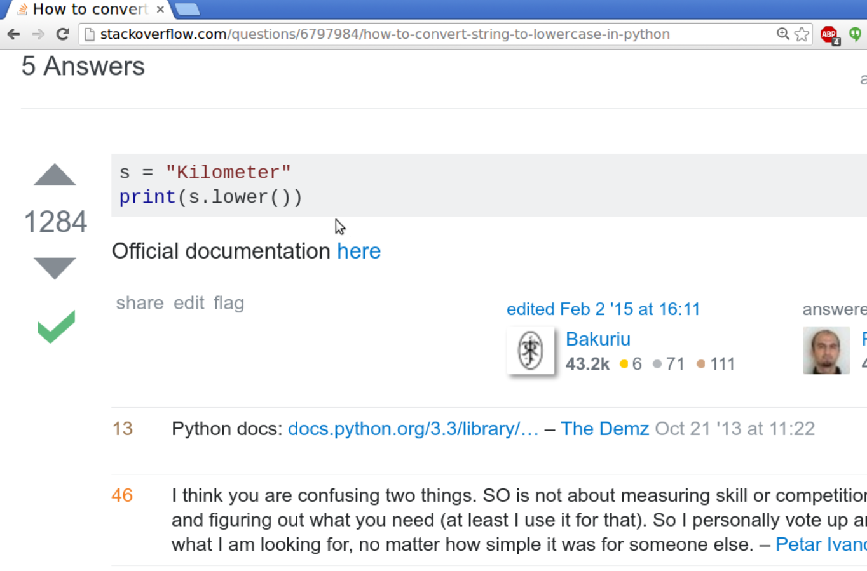This screenshot has height=571, width=867.
Task: Open the Google Hangouts extension icon
Action: [854, 34]
